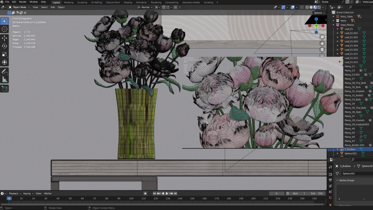Activate the Move tool
373x210 pixels.
click(x=5, y=38)
